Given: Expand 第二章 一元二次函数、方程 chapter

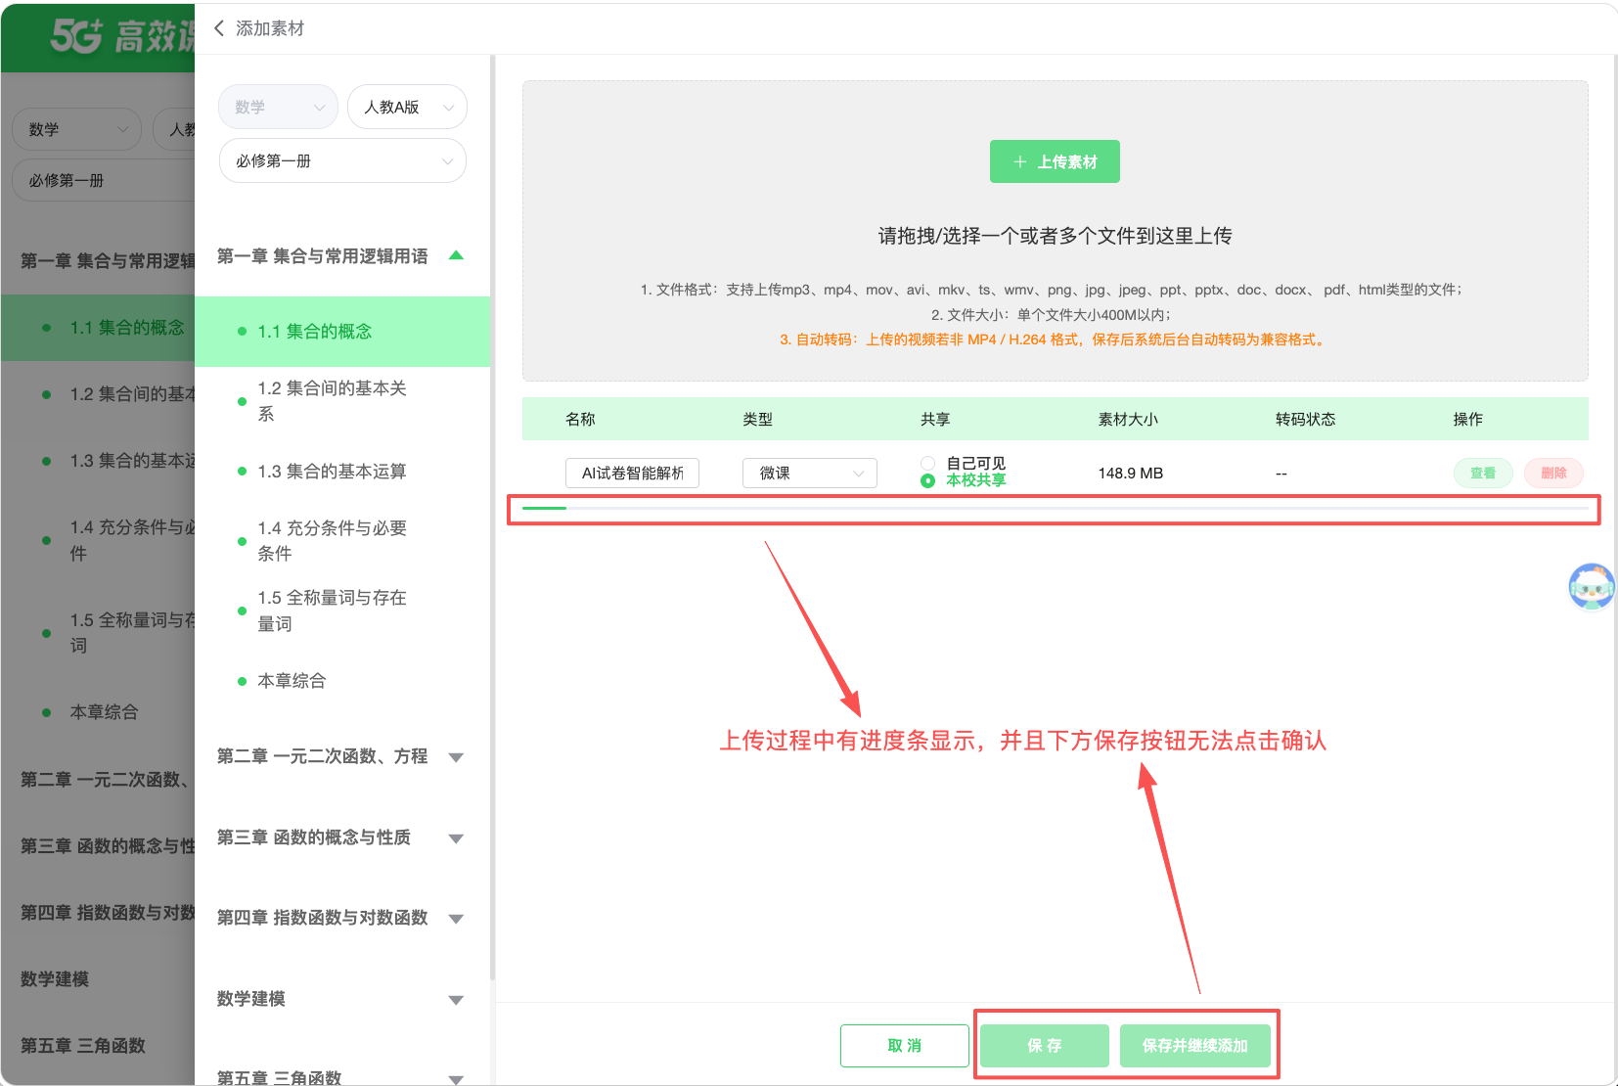Looking at the screenshot, I should (x=456, y=756).
